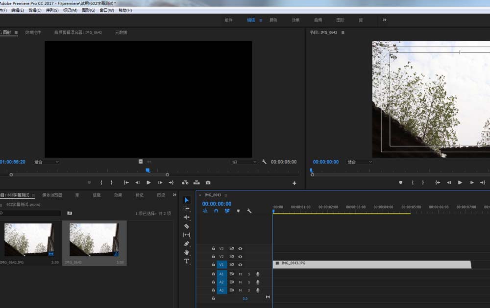
Task: Mute audio track A1
Action: coord(240,274)
